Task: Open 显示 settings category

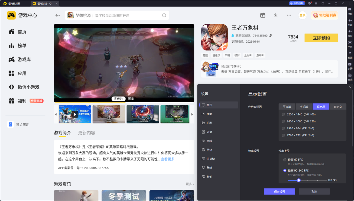Action: coord(219,105)
